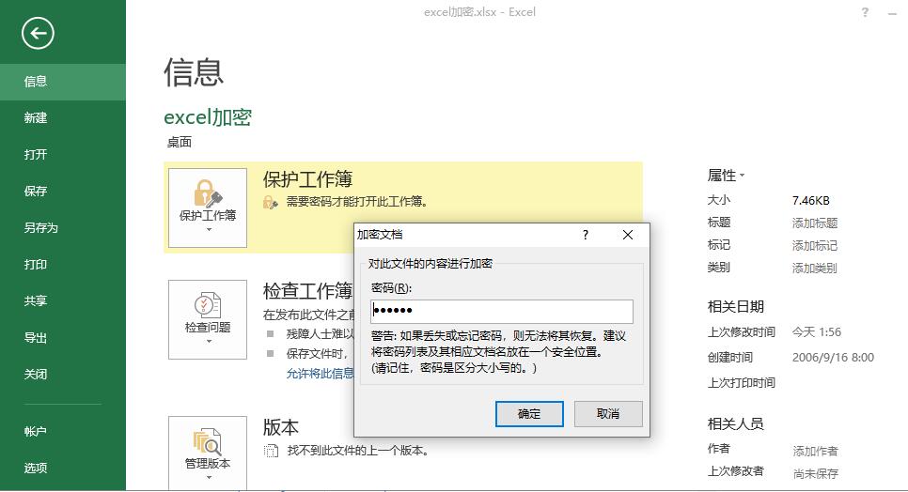
Task: Click 添加作者 to add an author
Action: click(815, 451)
